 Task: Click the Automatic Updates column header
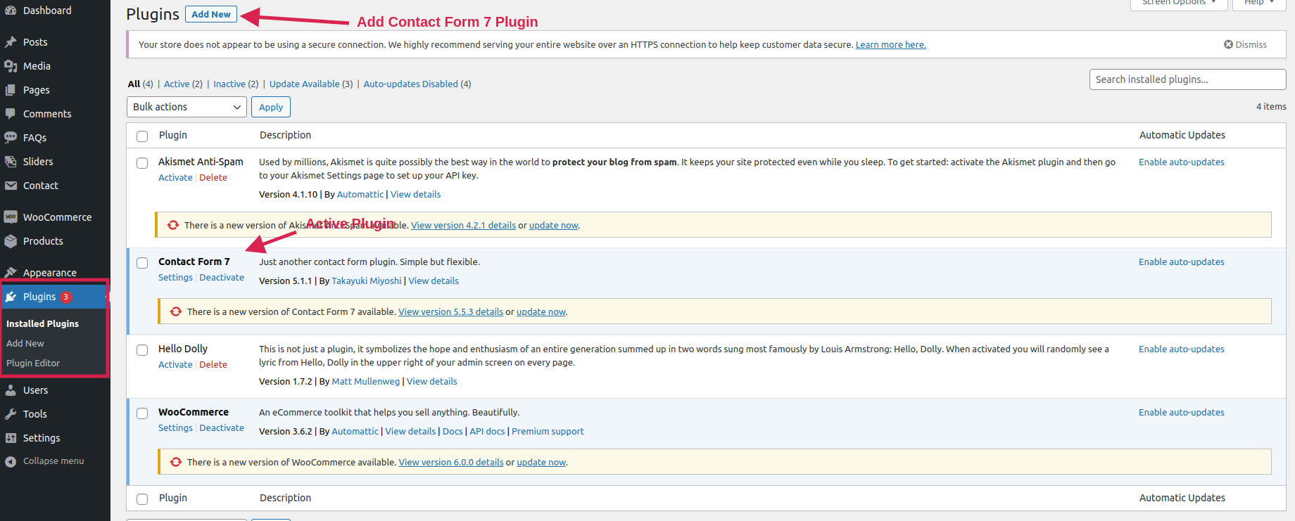(x=1182, y=135)
